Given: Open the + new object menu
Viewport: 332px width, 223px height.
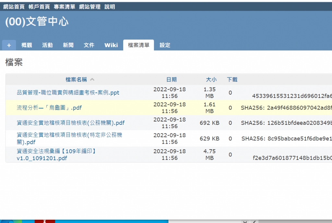Looking at the screenshot, I should 9,45.
